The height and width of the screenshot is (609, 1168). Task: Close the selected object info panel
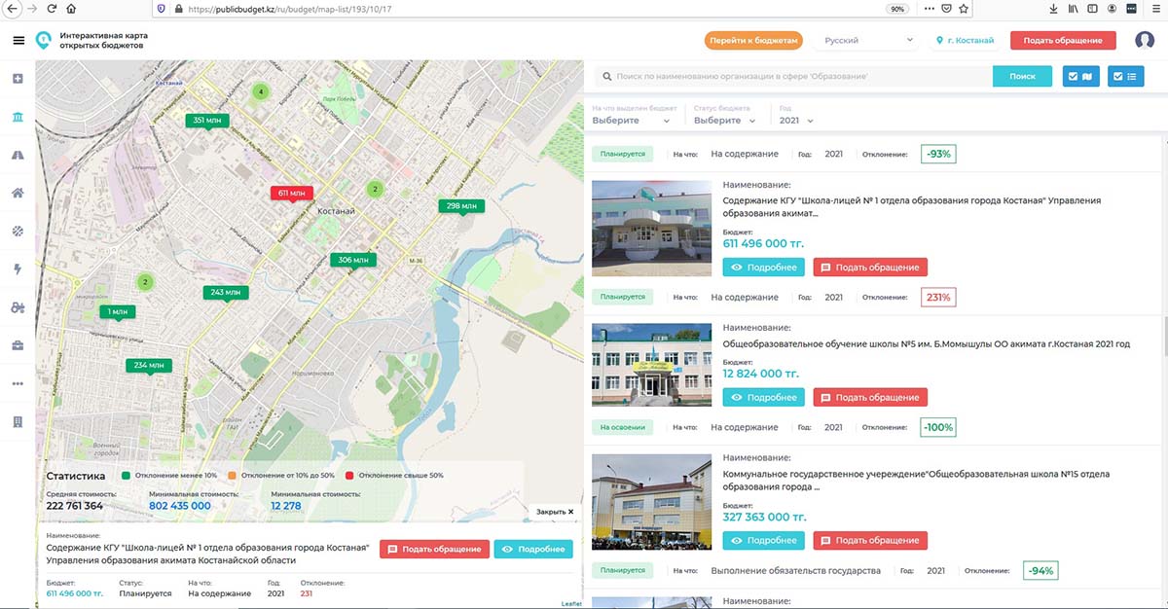(555, 511)
